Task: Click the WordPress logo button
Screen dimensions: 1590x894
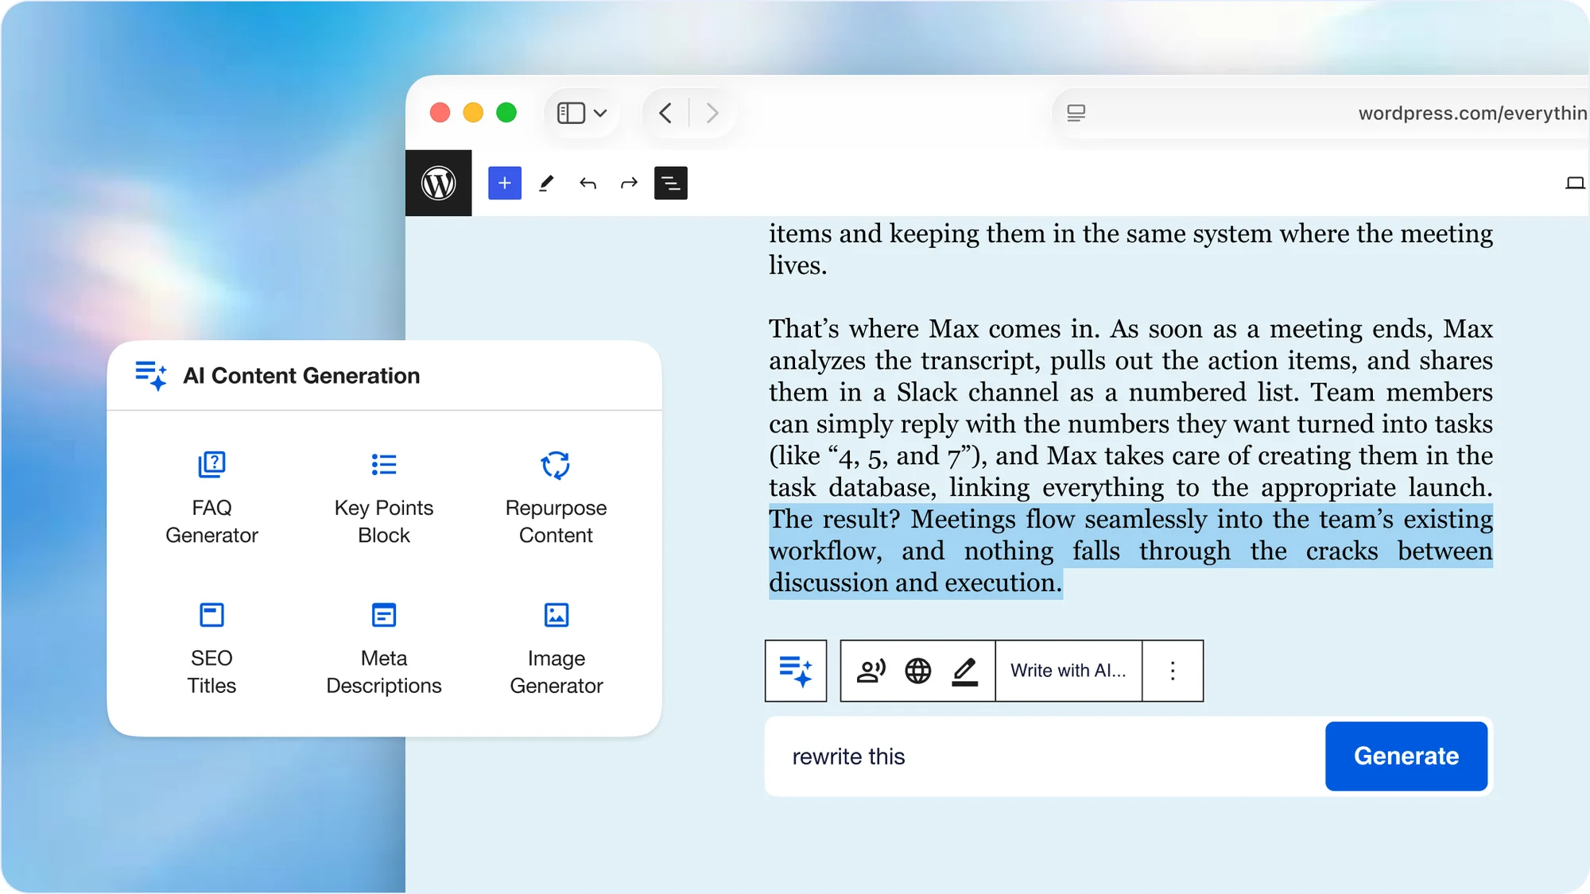Action: coord(438,183)
